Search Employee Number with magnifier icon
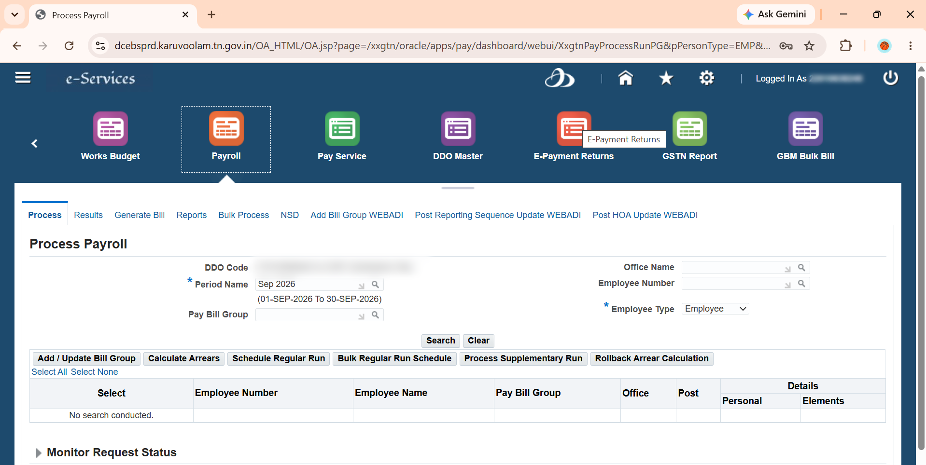The width and height of the screenshot is (926, 465). click(x=801, y=284)
